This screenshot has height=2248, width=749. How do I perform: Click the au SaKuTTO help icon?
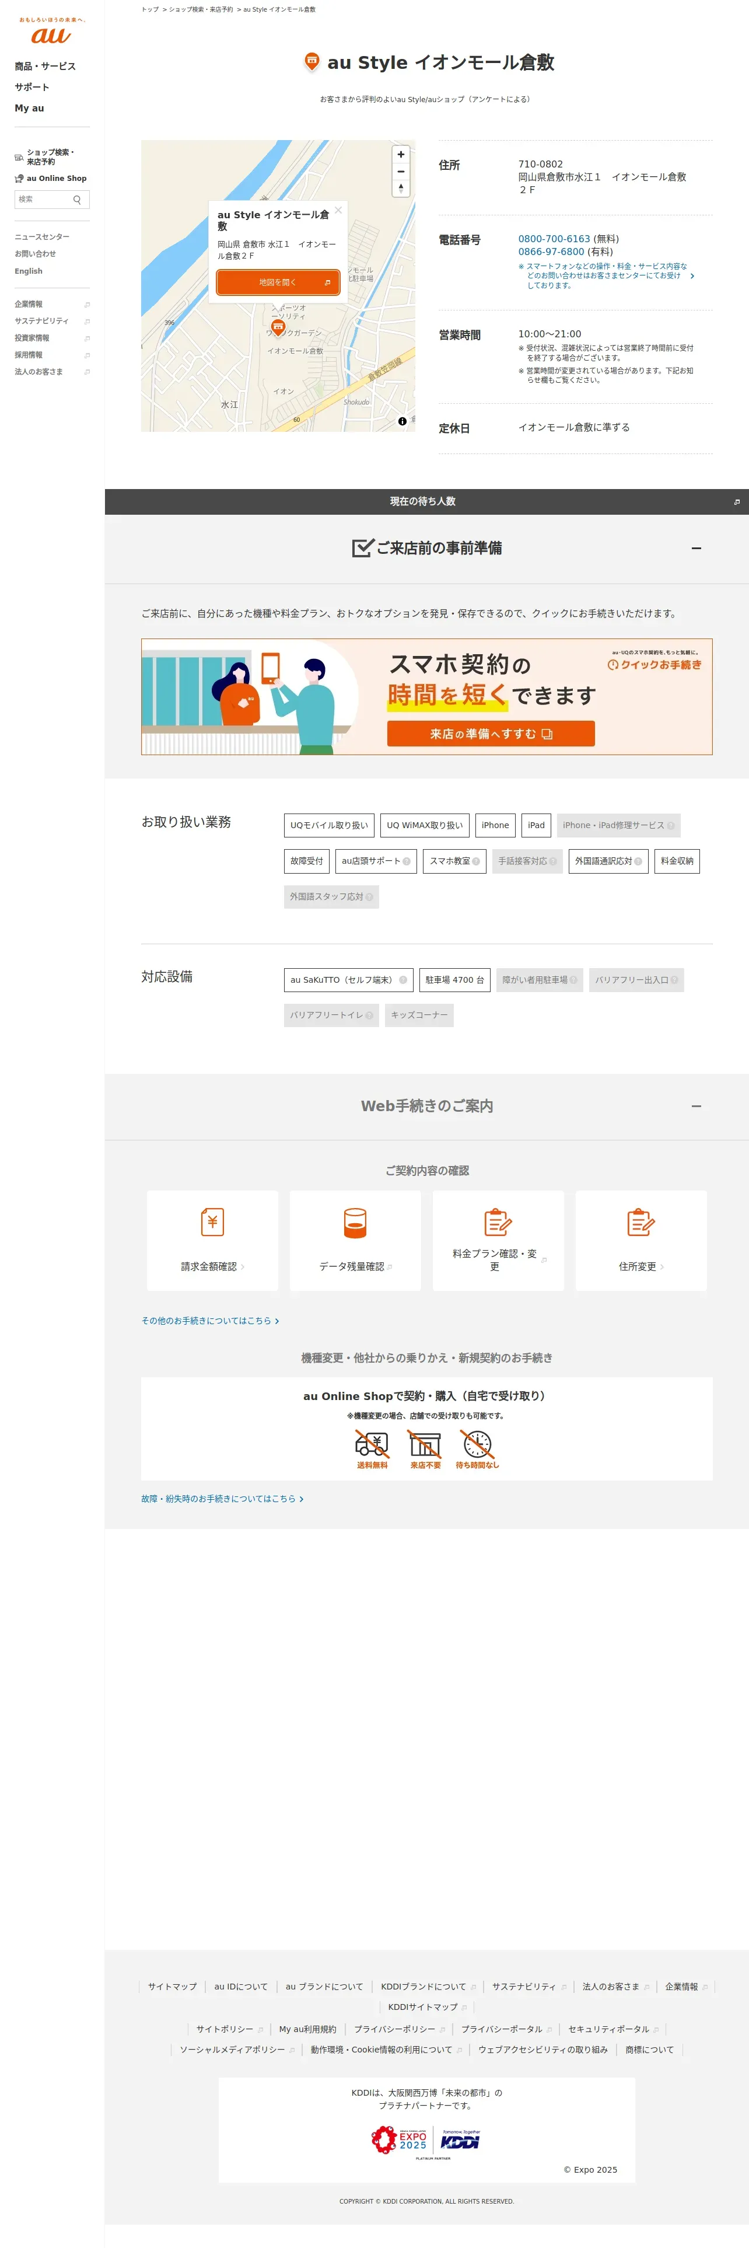click(x=403, y=980)
